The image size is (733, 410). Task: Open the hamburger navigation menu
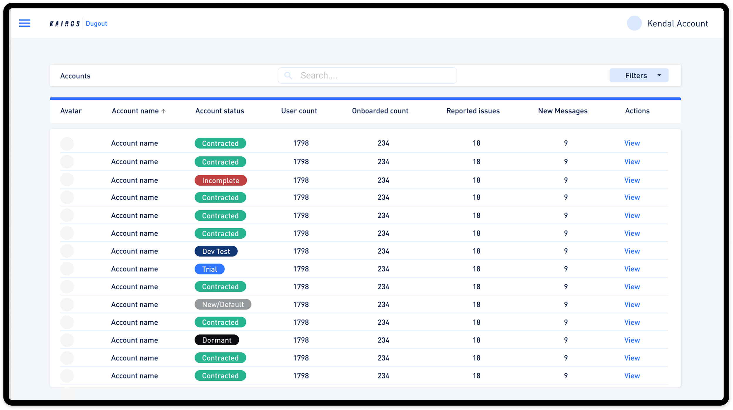(x=25, y=23)
